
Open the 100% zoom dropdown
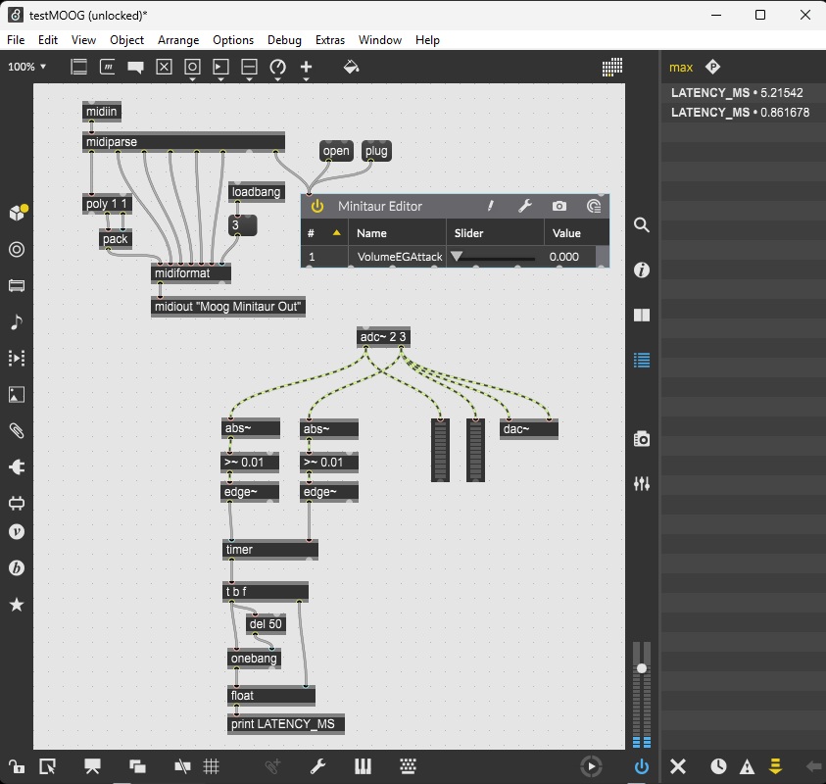click(x=26, y=67)
